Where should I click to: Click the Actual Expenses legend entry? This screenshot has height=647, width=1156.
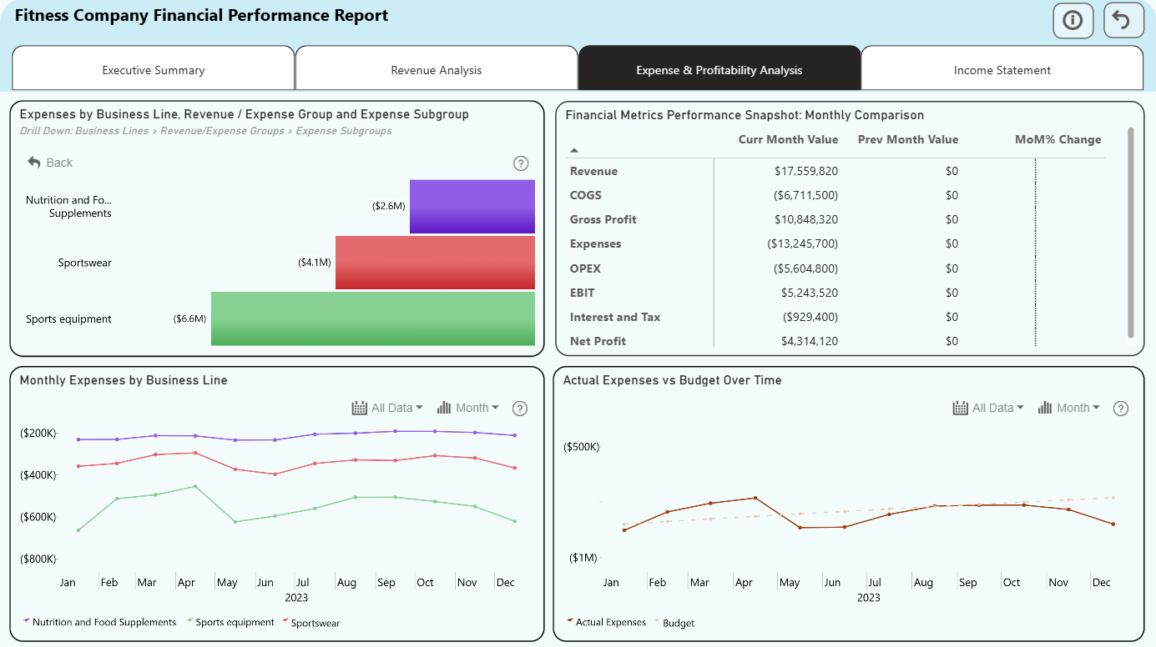(x=607, y=622)
